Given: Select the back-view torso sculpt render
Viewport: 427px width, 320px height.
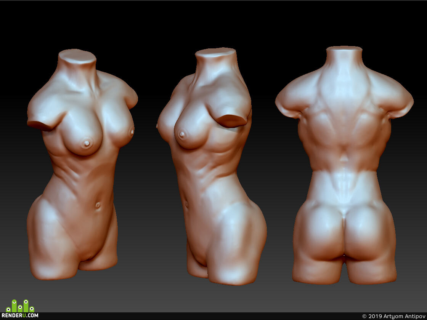Looking at the screenshot, I should (x=344, y=165).
